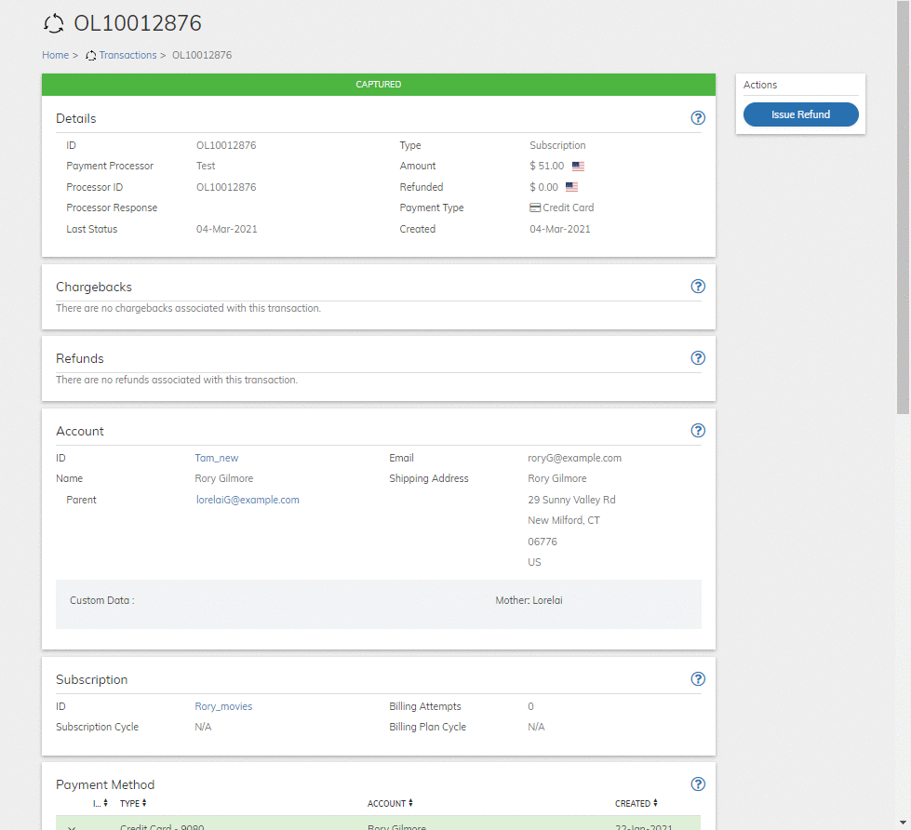911x830 pixels.
Task: Open the Rory_movies subscription link
Action: point(223,707)
